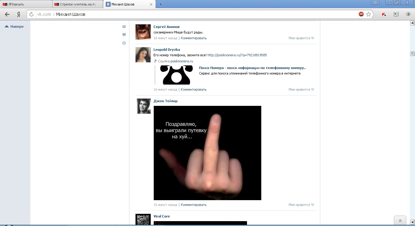
Task: Click the double-chevron scroll-up button at bottom right
Action: (x=400, y=221)
